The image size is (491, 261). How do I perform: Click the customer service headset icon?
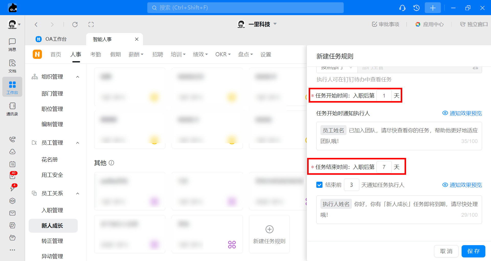coord(402,8)
